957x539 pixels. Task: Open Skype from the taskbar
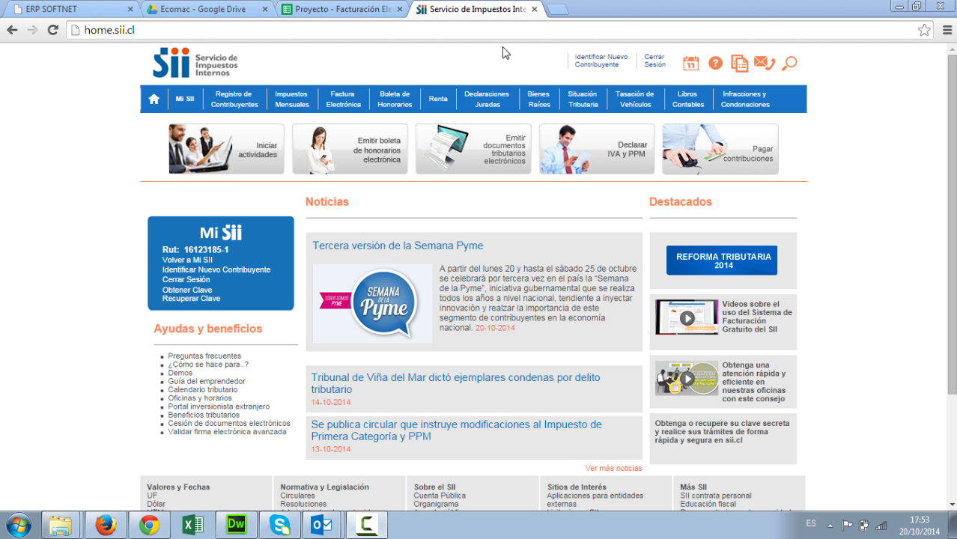(279, 526)
